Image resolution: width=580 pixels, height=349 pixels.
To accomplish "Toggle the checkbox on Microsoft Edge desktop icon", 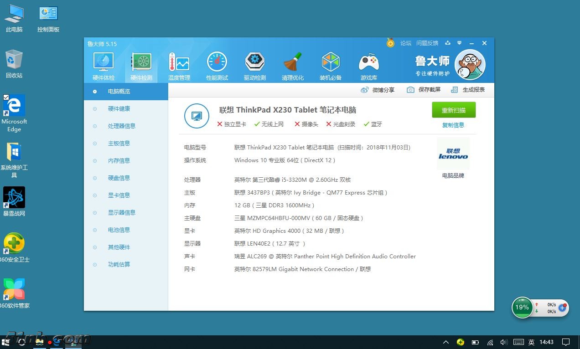I will [x=6, y=98].
